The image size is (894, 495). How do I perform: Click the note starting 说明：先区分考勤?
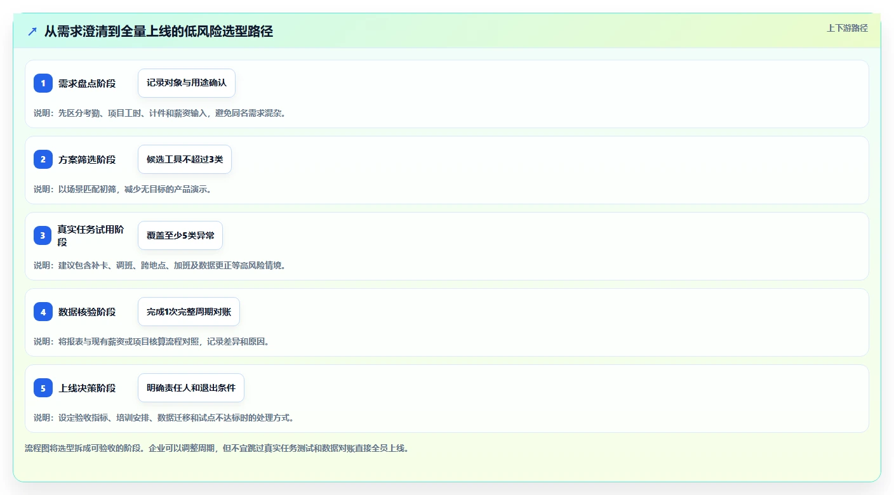(x=159, y=113)
